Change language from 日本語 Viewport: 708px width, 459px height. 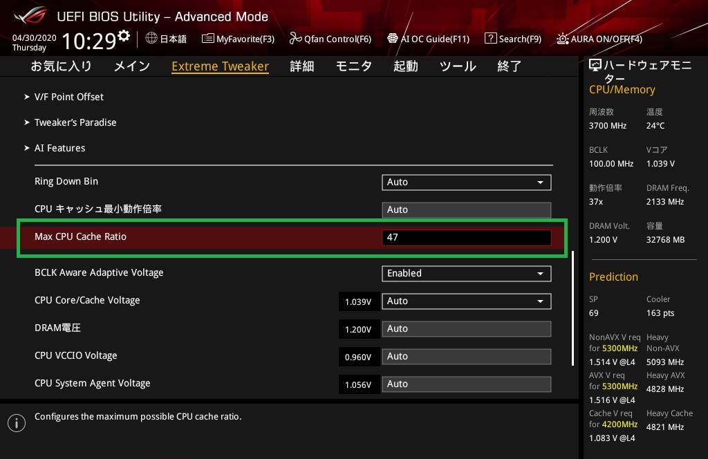point(173,39)
